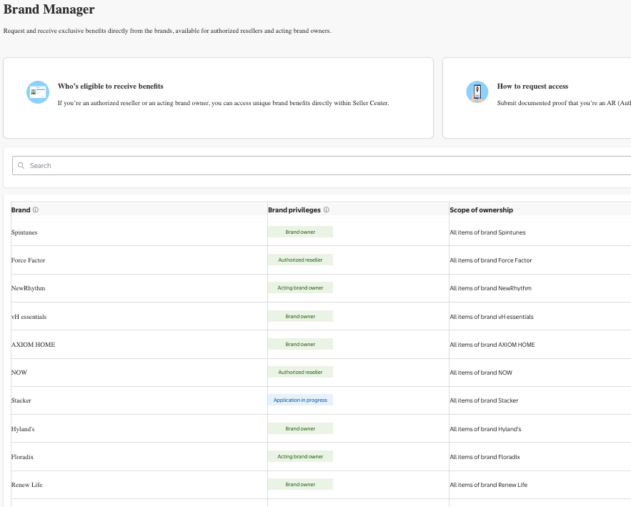This screenshot has width=631, height=507.
Task: Click AXIOM HOME Brand owner badge
Action: (300, 344)
